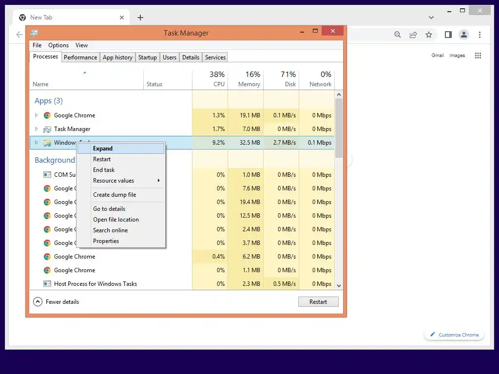Open the File menu

tap(37, 45)
